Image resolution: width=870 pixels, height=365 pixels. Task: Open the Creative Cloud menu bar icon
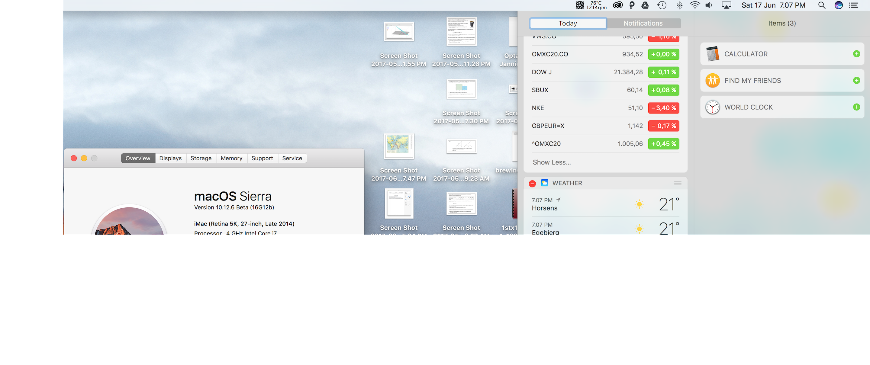coord(618,5)
